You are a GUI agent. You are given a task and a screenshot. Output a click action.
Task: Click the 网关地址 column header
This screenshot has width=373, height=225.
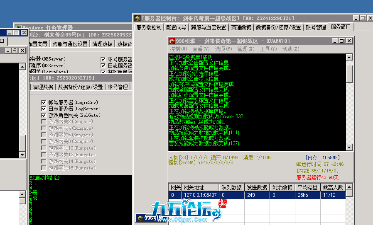200,187
